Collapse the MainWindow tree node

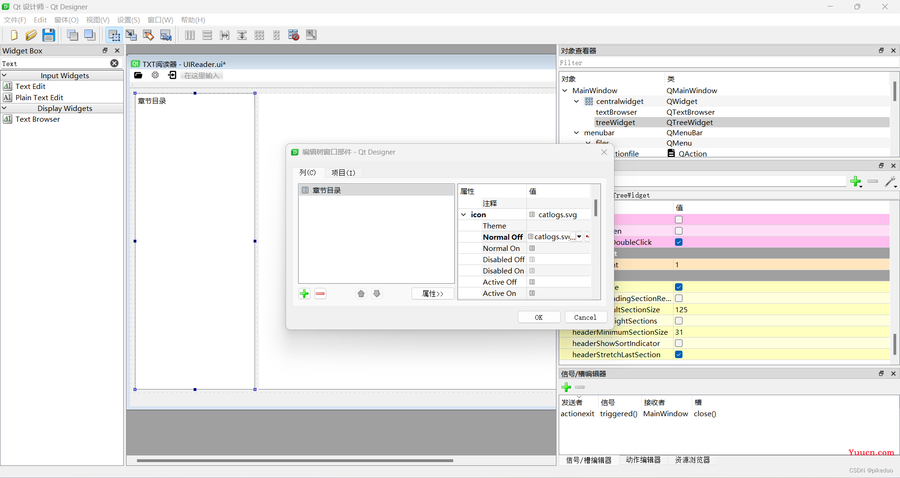[x=565, y=90]
